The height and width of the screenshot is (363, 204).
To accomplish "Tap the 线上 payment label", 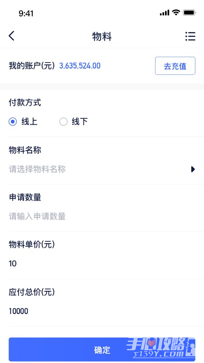I will [x=29, y=122].
